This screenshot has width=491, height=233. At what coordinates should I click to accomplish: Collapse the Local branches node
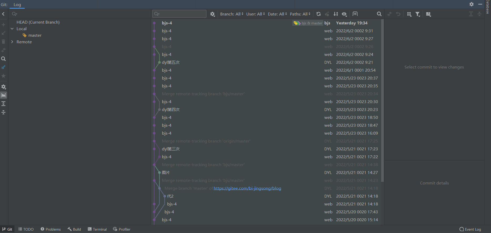click(12, 29)
